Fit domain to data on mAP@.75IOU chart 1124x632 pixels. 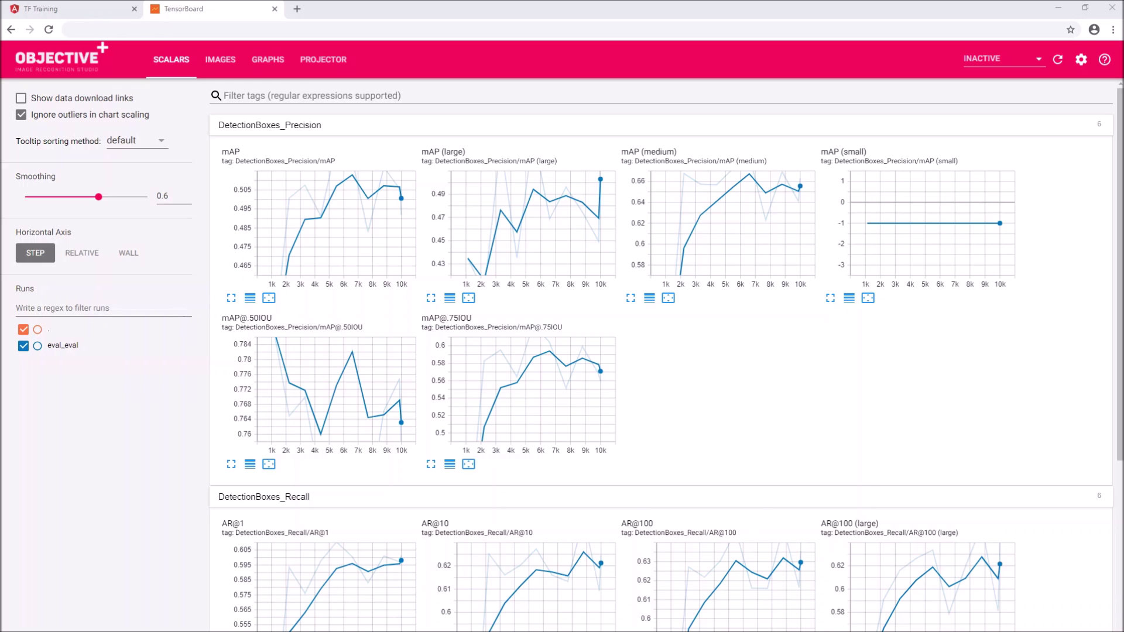pyautogui.click(x=468, y=464)
